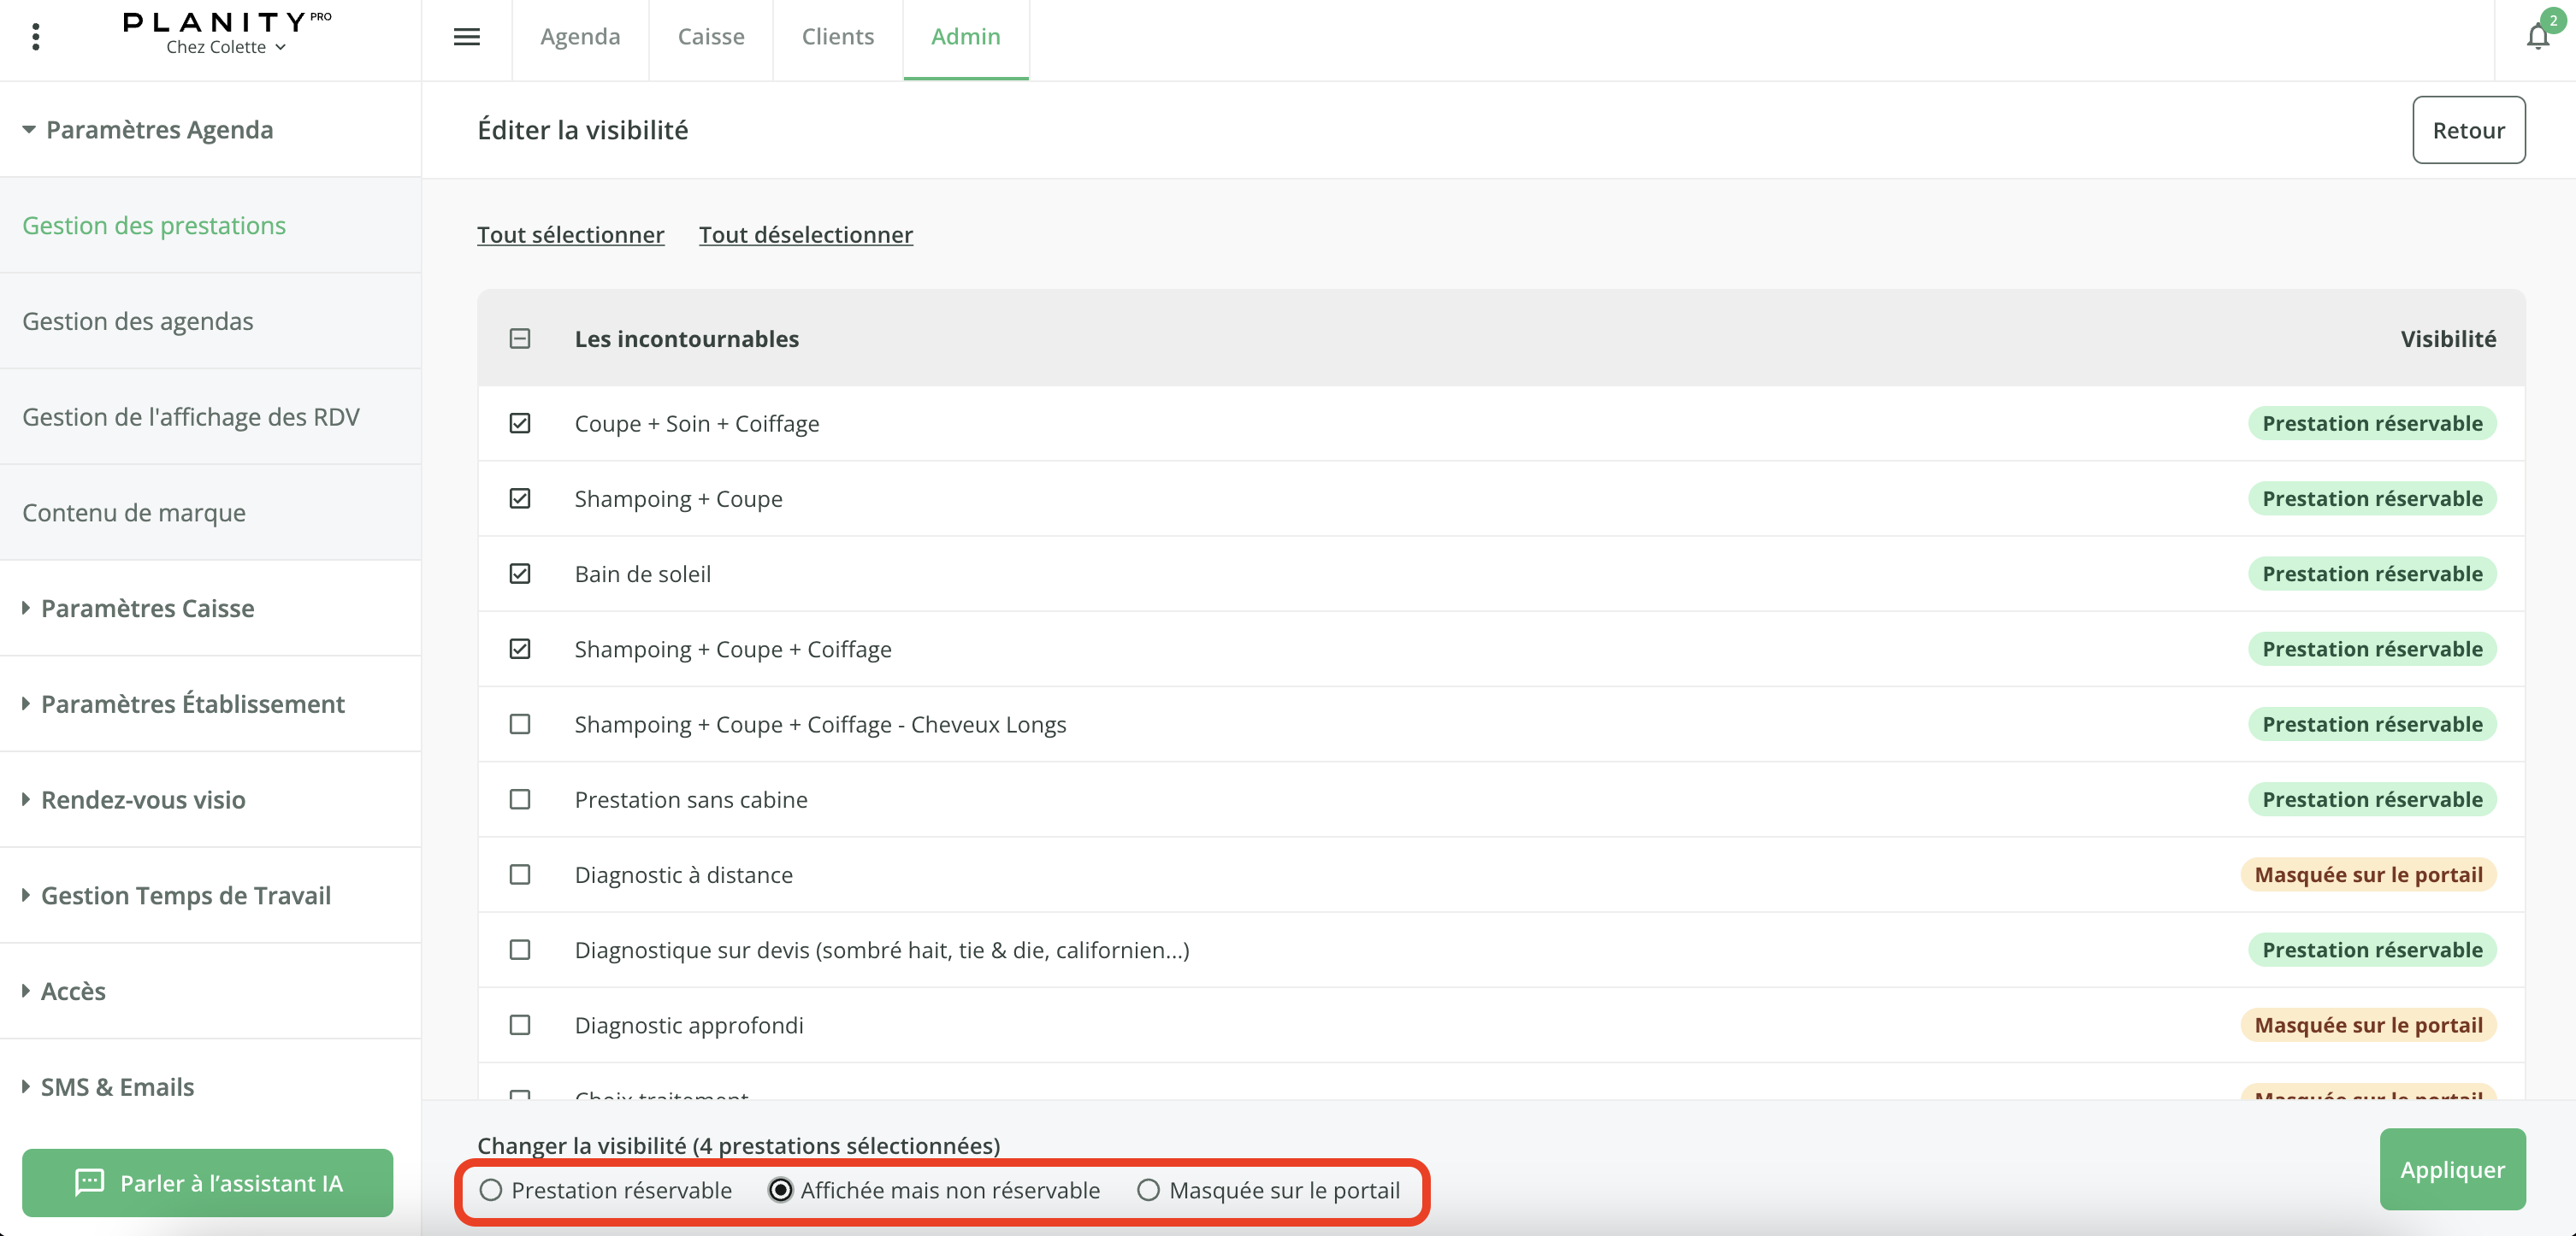2576x1236 pixels.
Task: Click Tout déselectionner link
Action: click(805, 235)
